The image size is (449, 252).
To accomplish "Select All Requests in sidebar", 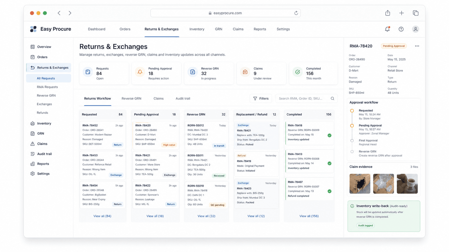I will pos(49,78).
